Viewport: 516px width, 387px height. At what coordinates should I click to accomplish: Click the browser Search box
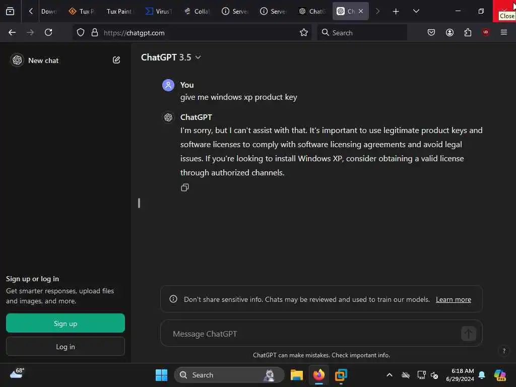click(x=362, y=33)
